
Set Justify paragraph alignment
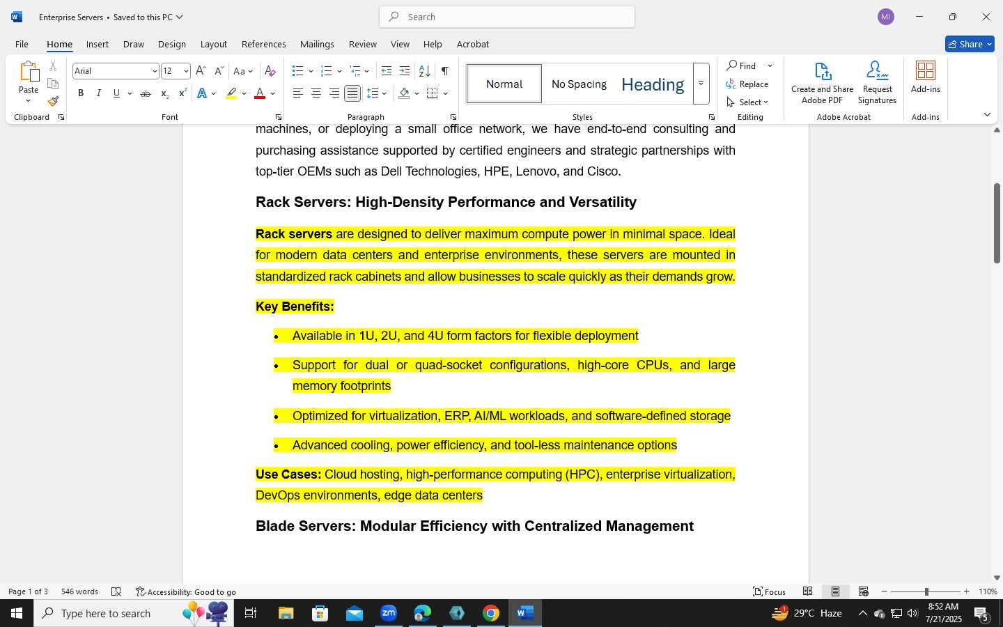[352, 93]
